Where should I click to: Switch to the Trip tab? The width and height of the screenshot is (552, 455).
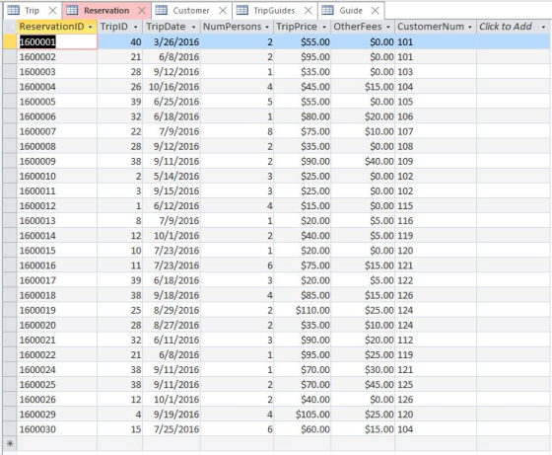(33, 11)
